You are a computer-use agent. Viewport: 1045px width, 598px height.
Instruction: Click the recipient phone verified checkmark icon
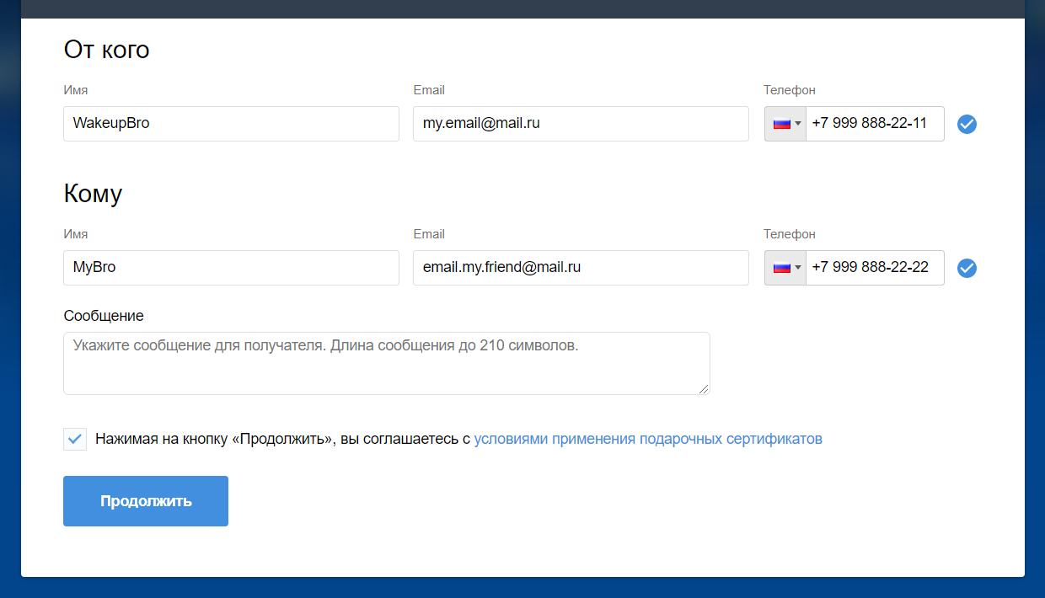tap(967, 269)
